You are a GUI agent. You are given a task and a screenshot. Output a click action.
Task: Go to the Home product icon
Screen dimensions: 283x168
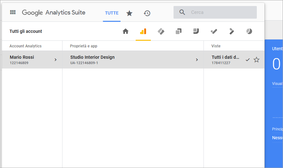[126, 31]
